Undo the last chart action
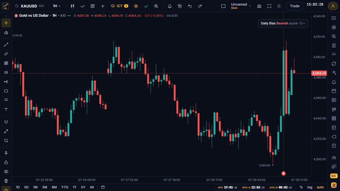The width and height of the screenshot is (340, 191). (190, 6)
